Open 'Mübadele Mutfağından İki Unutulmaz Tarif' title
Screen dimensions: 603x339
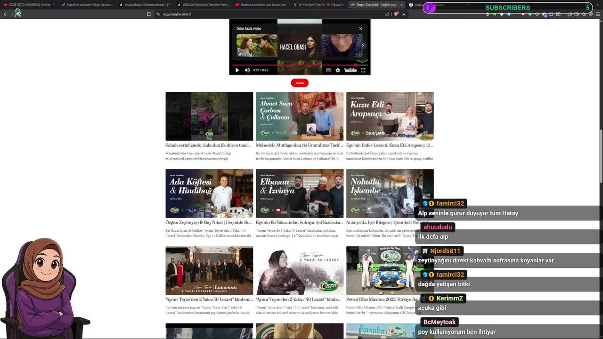[x=299, y=145]
